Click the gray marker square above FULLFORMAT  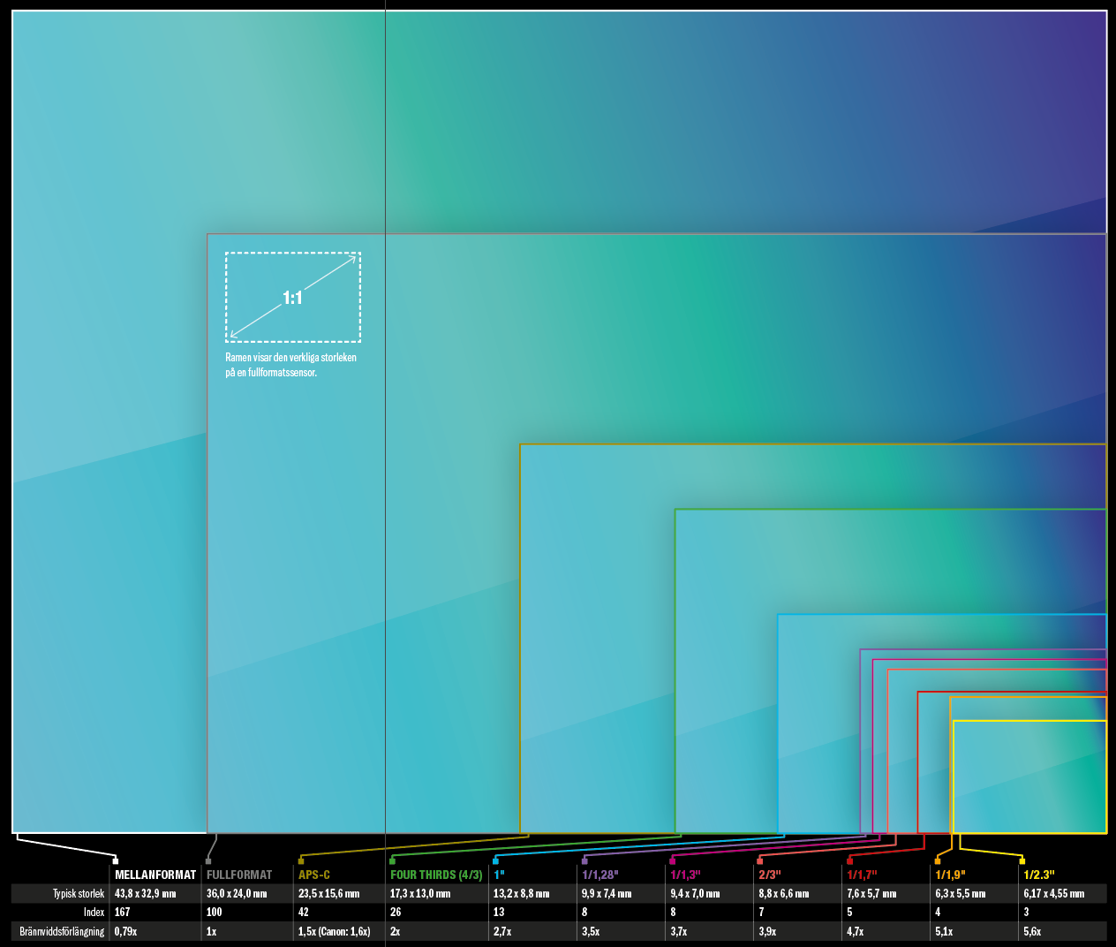(x=208, y=860)
